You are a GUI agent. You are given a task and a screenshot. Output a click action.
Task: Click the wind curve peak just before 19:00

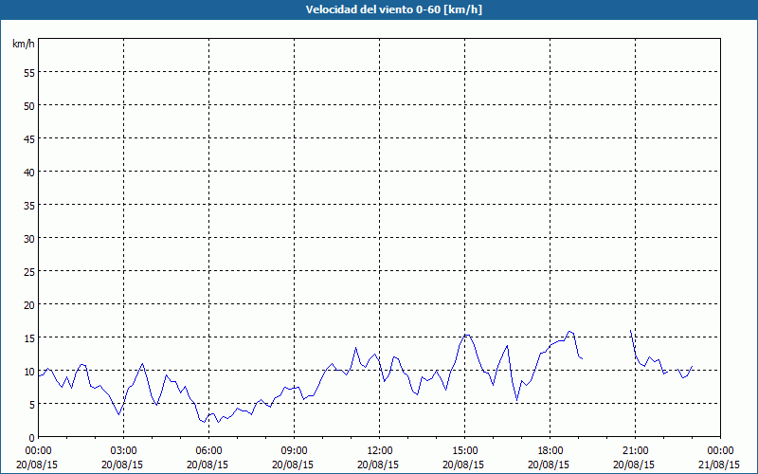pos(570,331)
